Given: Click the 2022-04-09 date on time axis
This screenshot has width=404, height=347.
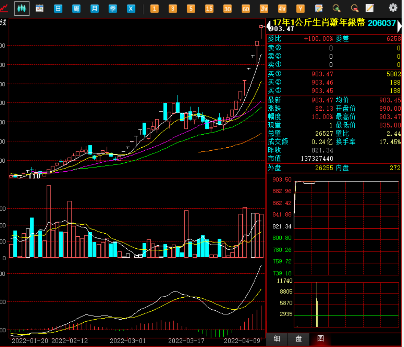Looking at the screenshot, I should [242, 341].
